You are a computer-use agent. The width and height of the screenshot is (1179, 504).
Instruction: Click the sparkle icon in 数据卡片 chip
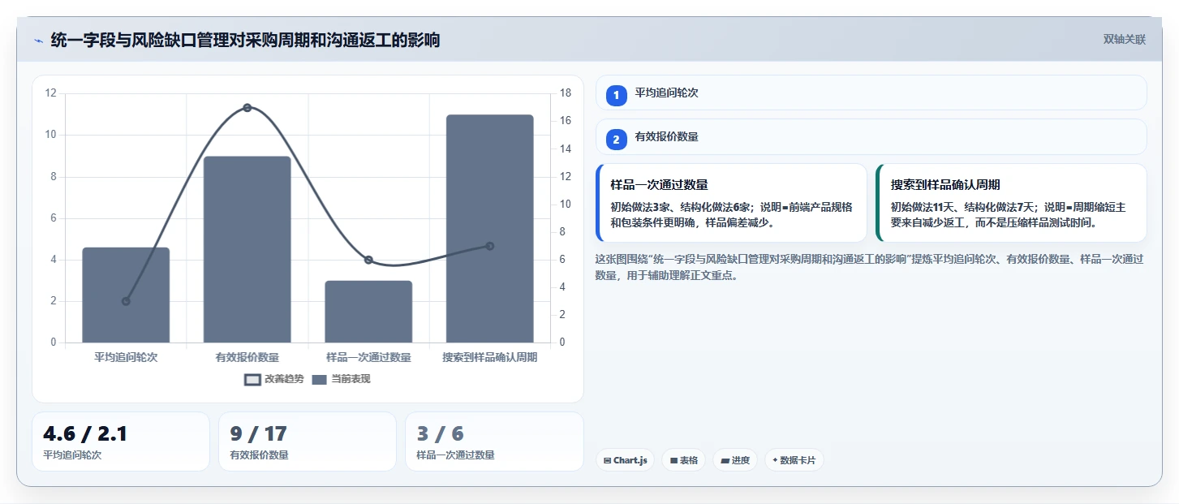775,460
